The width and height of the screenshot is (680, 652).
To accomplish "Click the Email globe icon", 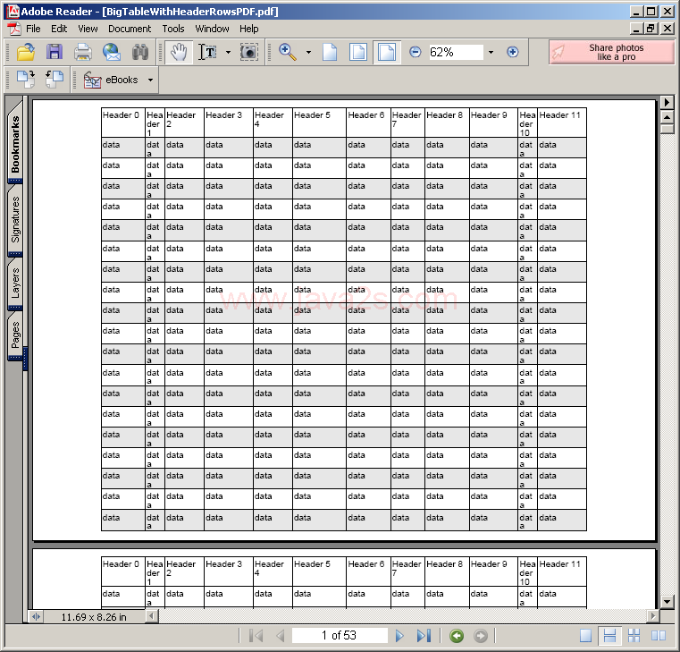I will tap(112, 52).
